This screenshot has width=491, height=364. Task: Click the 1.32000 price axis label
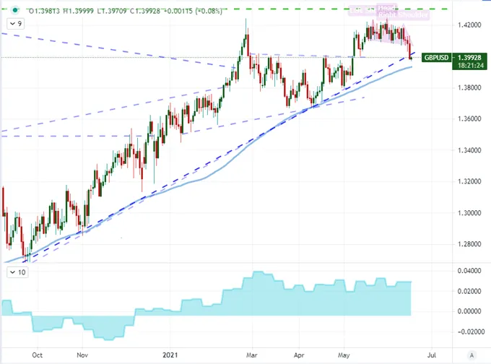[469, 182]
